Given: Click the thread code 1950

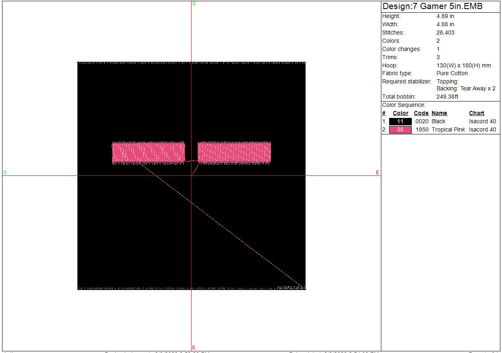Looking at the screenshot, I should [422, 130].
